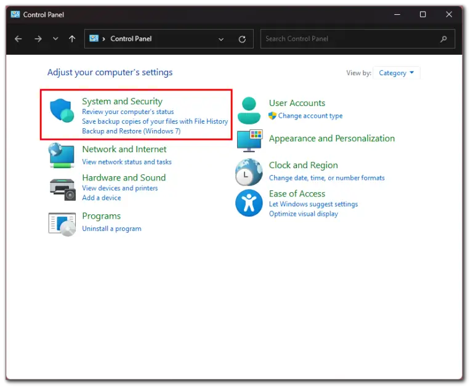Maximize the Control Panel window
Viewport: 473px width, 390px height.
tap(423, 14)
